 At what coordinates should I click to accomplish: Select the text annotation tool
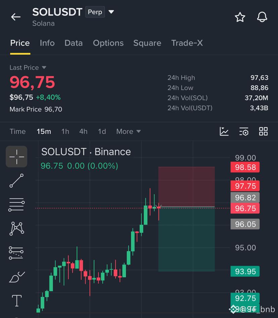pyautogui.click(x=17, y=301)
